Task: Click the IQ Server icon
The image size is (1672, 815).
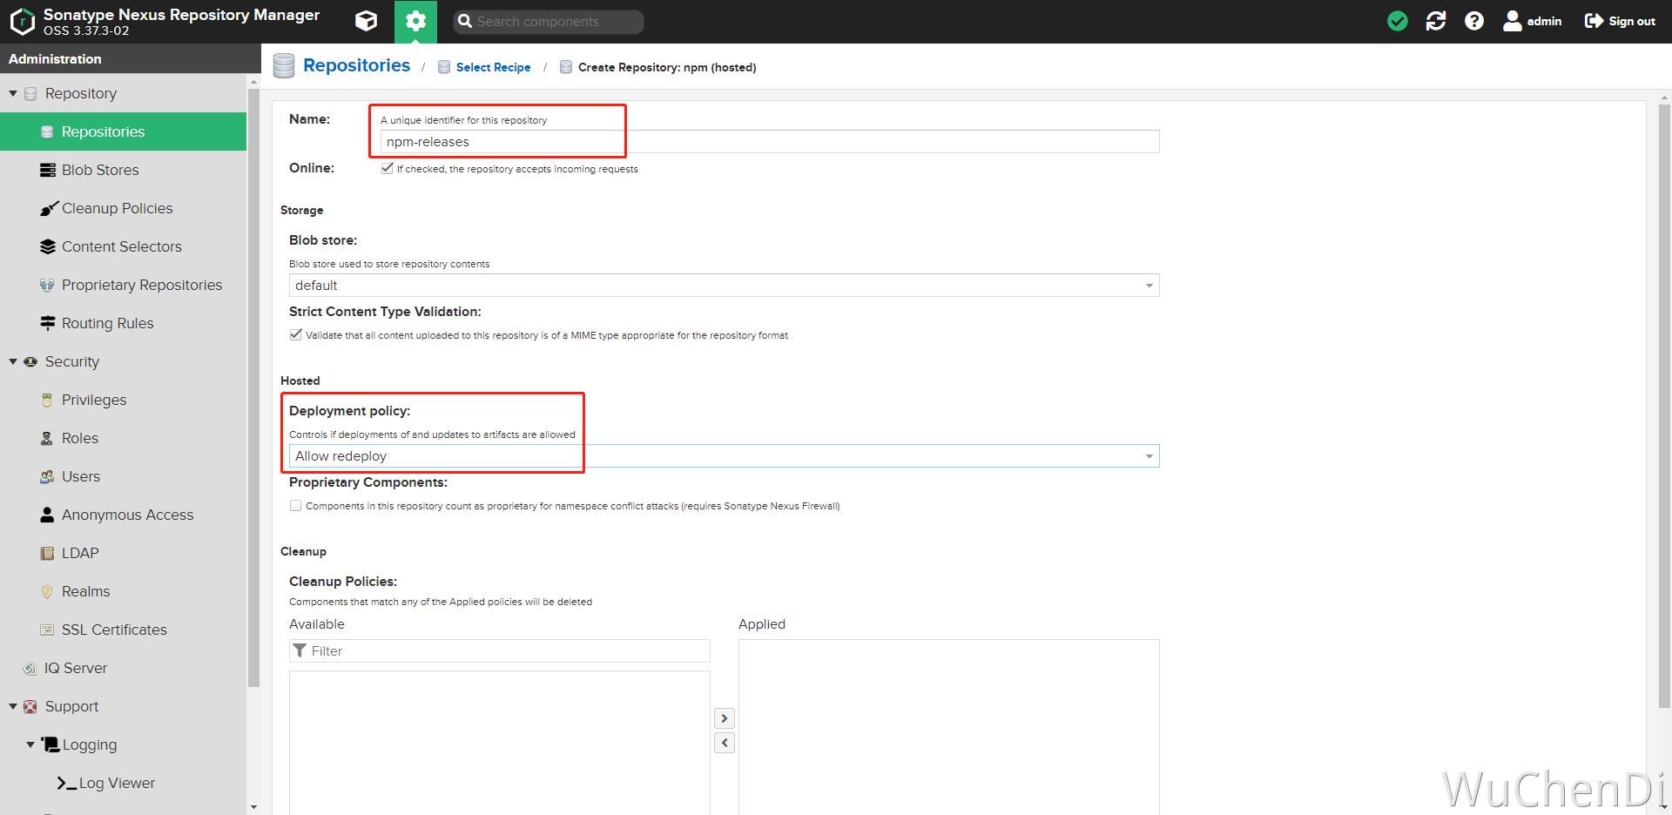Action: pyautogui.click(x=30, y=668)
